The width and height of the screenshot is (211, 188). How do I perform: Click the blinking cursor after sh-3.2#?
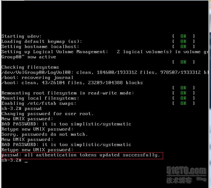26,162
